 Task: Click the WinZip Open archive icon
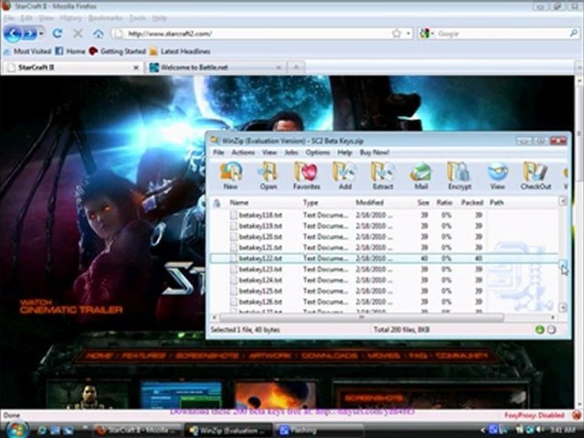pyautogui.click(x=268, y=176)
